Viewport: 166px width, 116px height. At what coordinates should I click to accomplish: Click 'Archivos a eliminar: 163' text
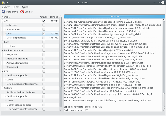click(76, 110)
